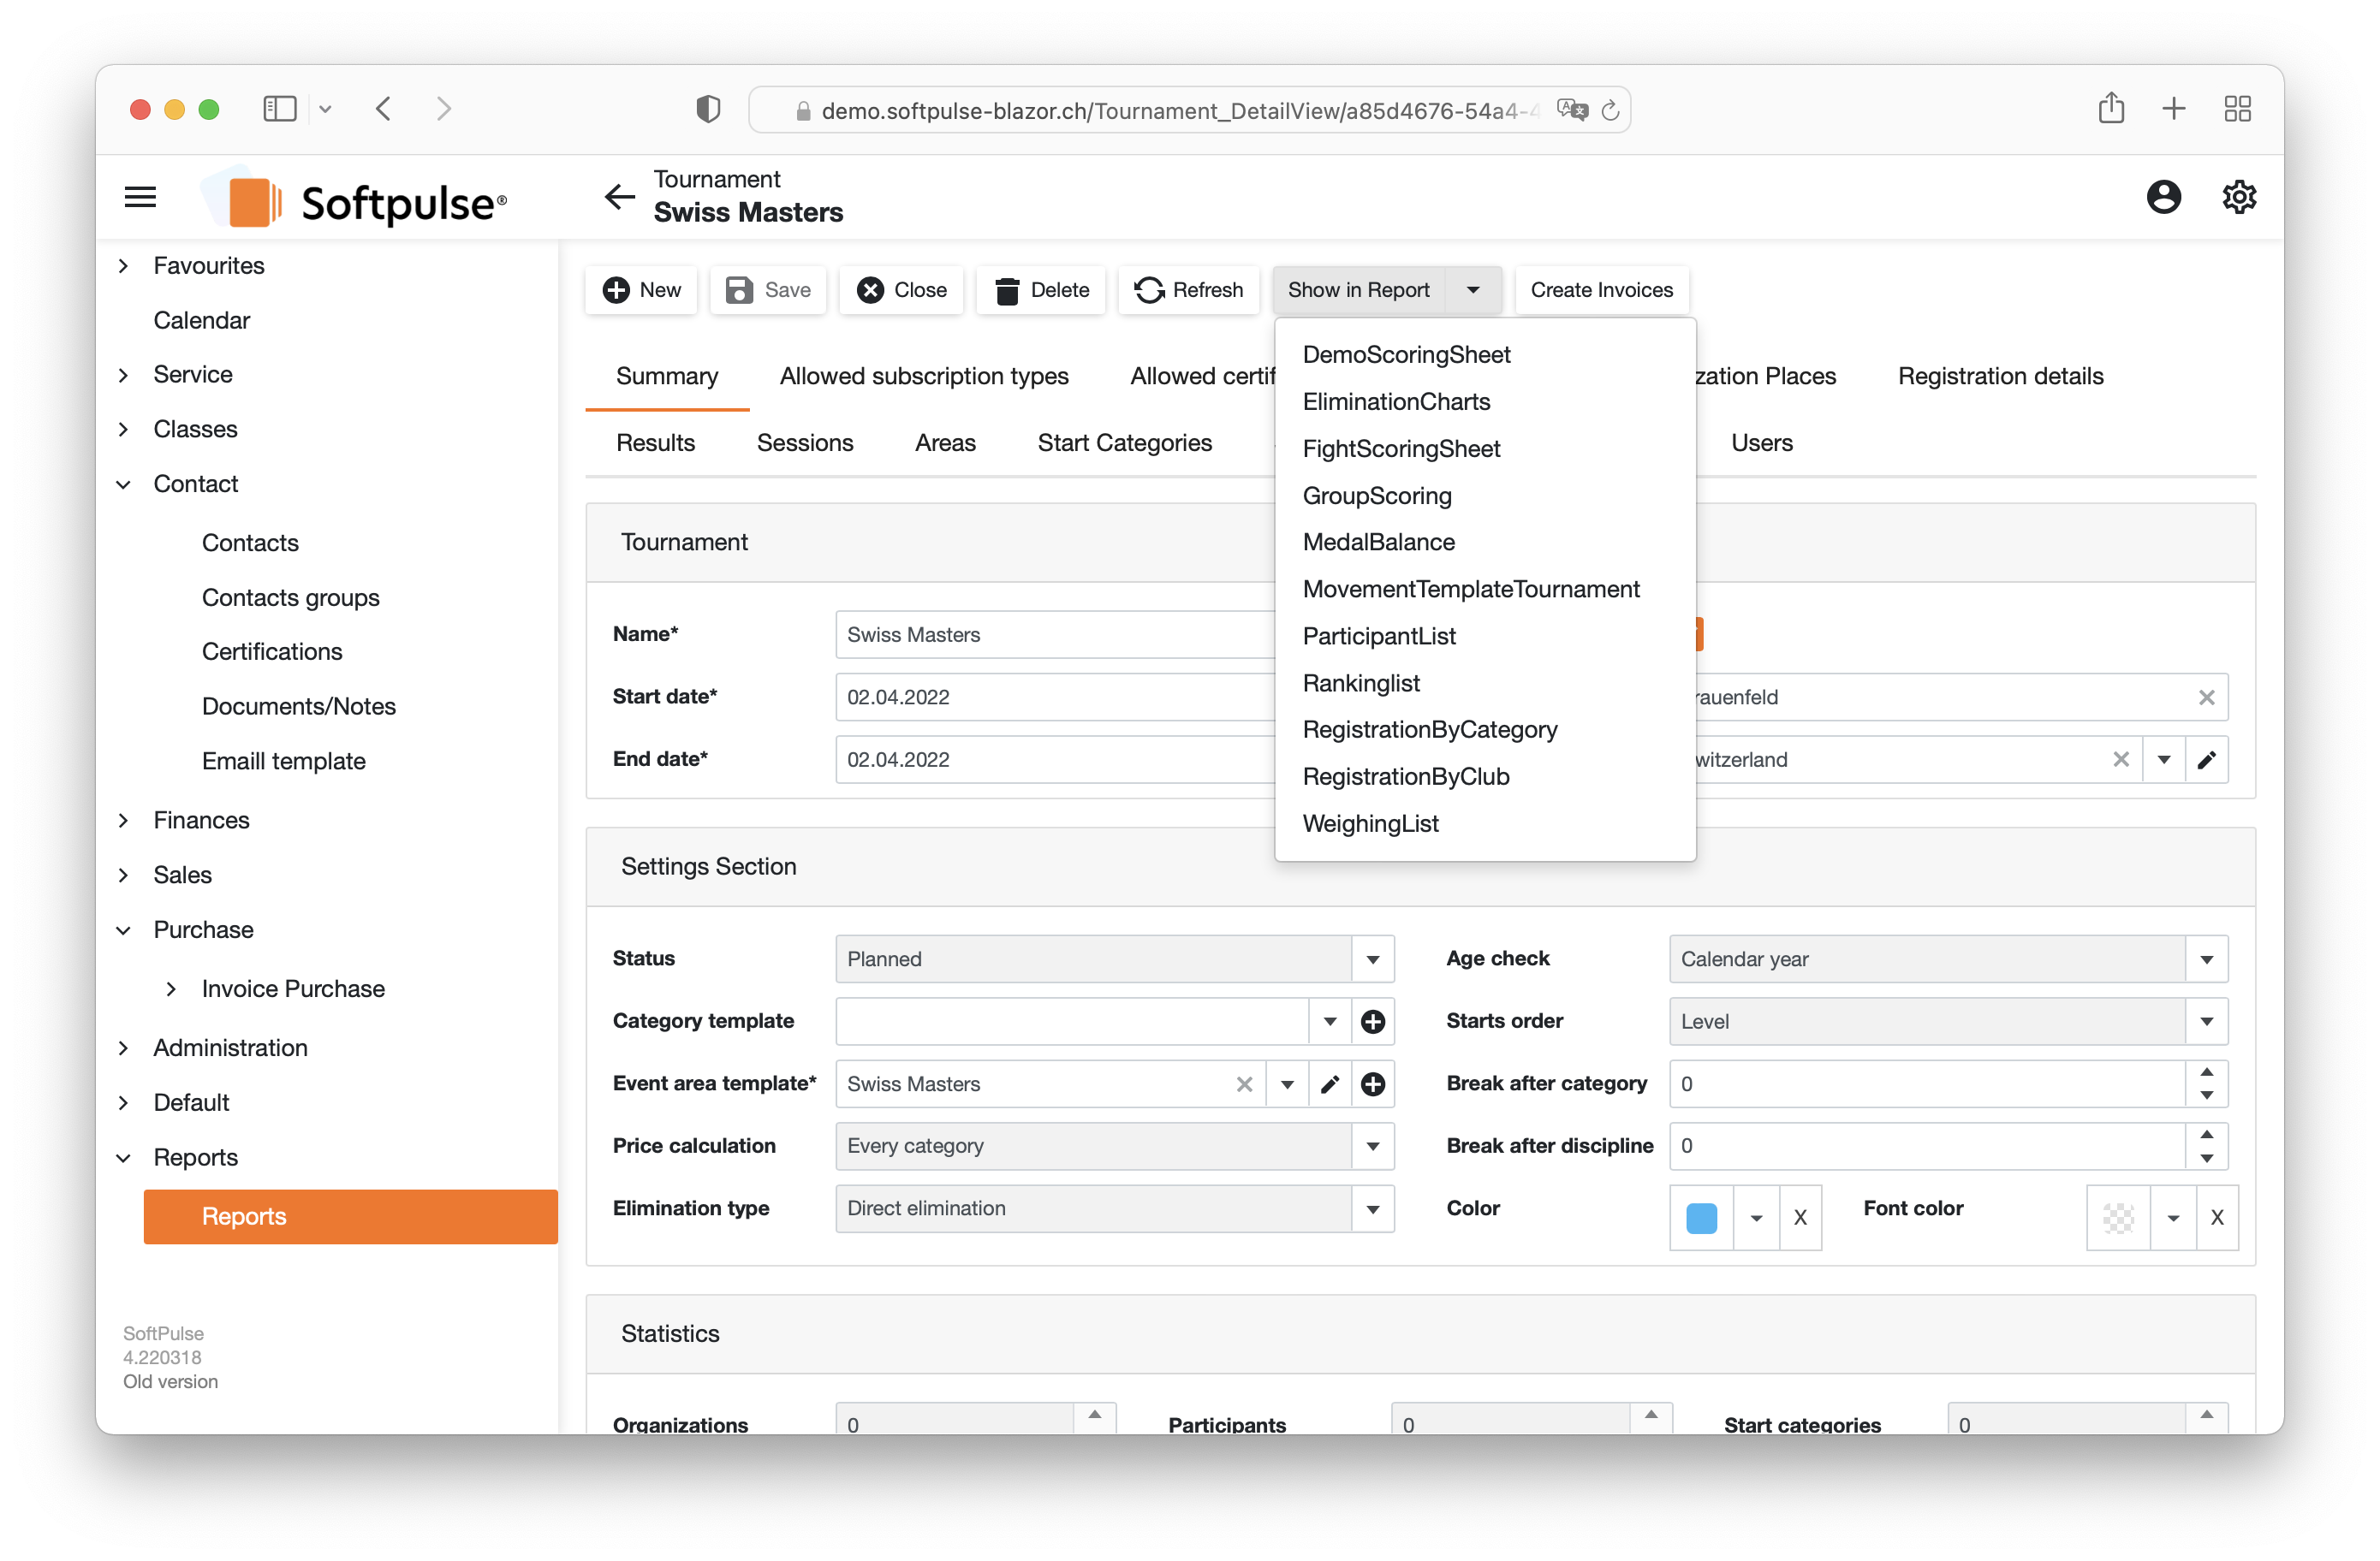Open the Switzerland country dropdown arrow
The image size is (2380, 1561).
click(2163, 759)
